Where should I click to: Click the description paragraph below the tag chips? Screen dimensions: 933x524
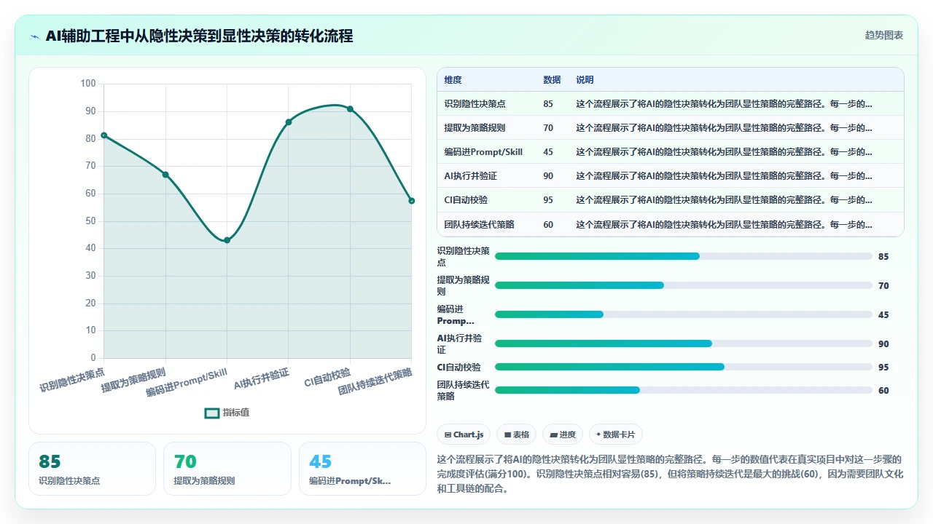point(670,474)
